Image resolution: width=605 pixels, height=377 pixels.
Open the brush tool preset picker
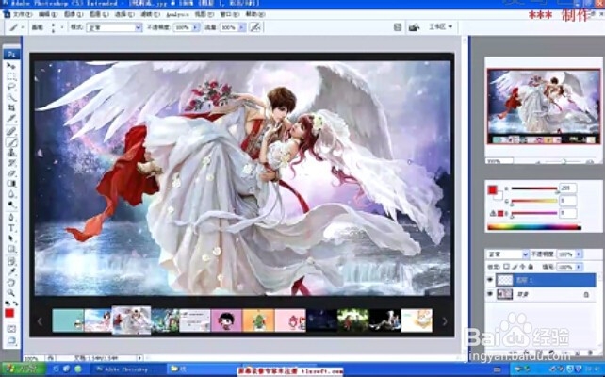click(16, 27)
